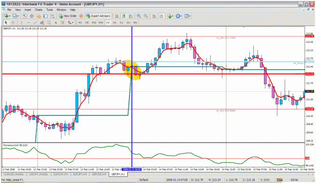This screenshot has height=183, width=316.
Task: Switch chart to line chart mode
Action: (x=131, y=16)
